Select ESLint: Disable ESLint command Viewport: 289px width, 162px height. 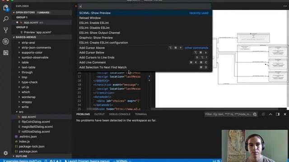point(144,28)
